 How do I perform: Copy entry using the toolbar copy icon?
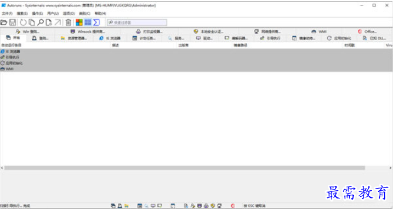click(32, 22)
